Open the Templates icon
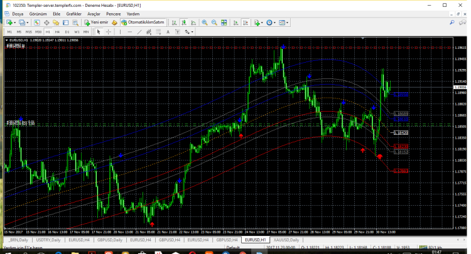 tap(282, 23)
